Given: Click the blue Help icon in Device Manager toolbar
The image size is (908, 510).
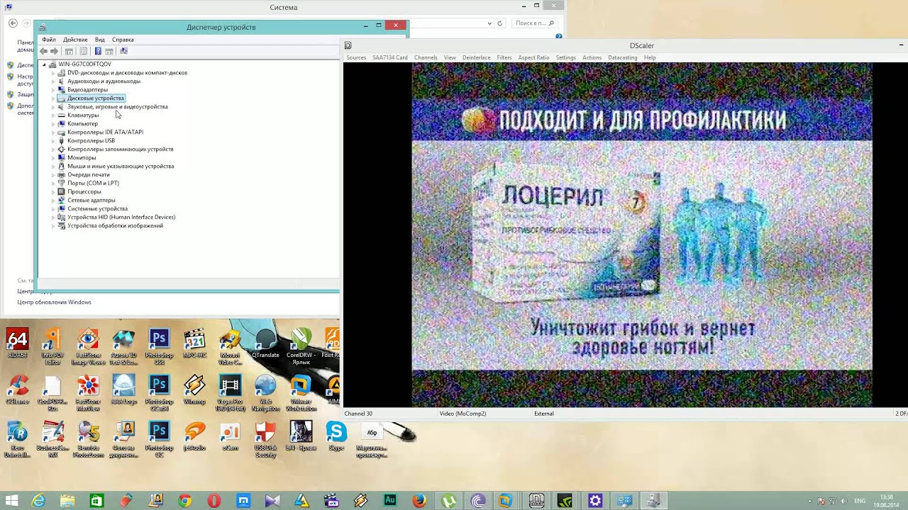Looking at the screenshot, I should pos(98,51).
